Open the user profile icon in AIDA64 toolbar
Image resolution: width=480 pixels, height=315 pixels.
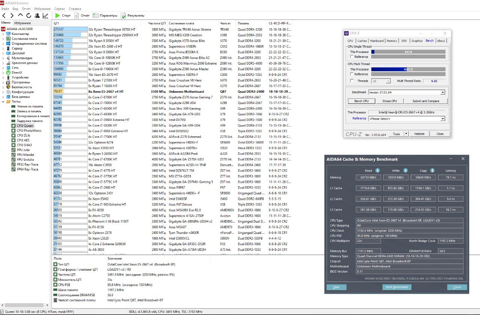click(37, 15)
